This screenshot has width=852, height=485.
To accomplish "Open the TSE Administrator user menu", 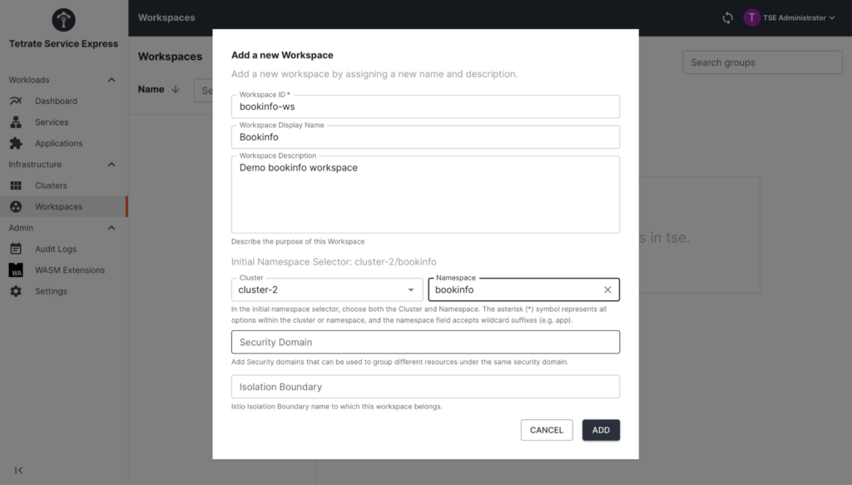I will pyautogui.click(x=790, y=17).
